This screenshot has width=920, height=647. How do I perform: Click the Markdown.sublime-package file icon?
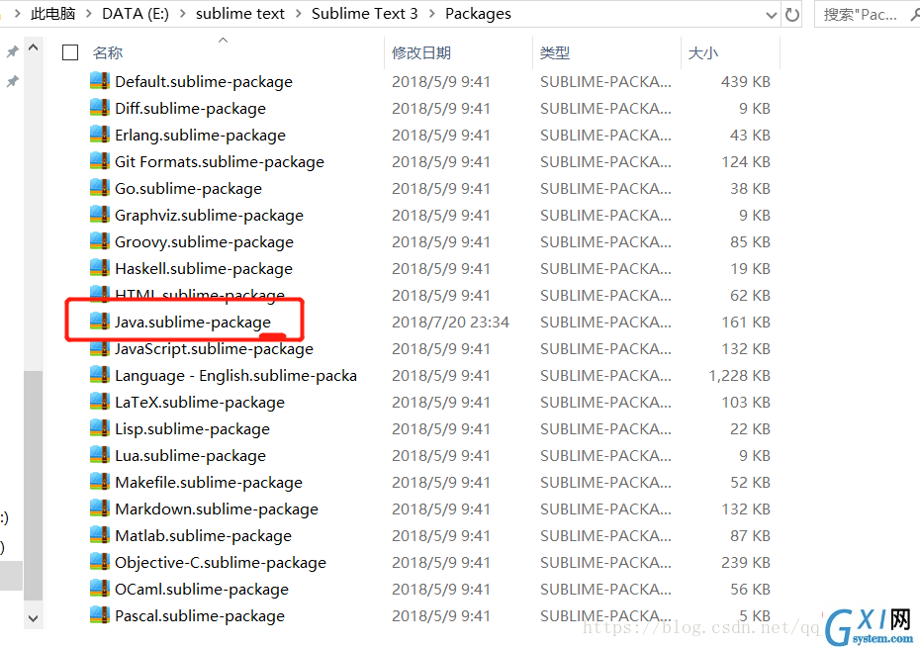[x=100, y=508]
